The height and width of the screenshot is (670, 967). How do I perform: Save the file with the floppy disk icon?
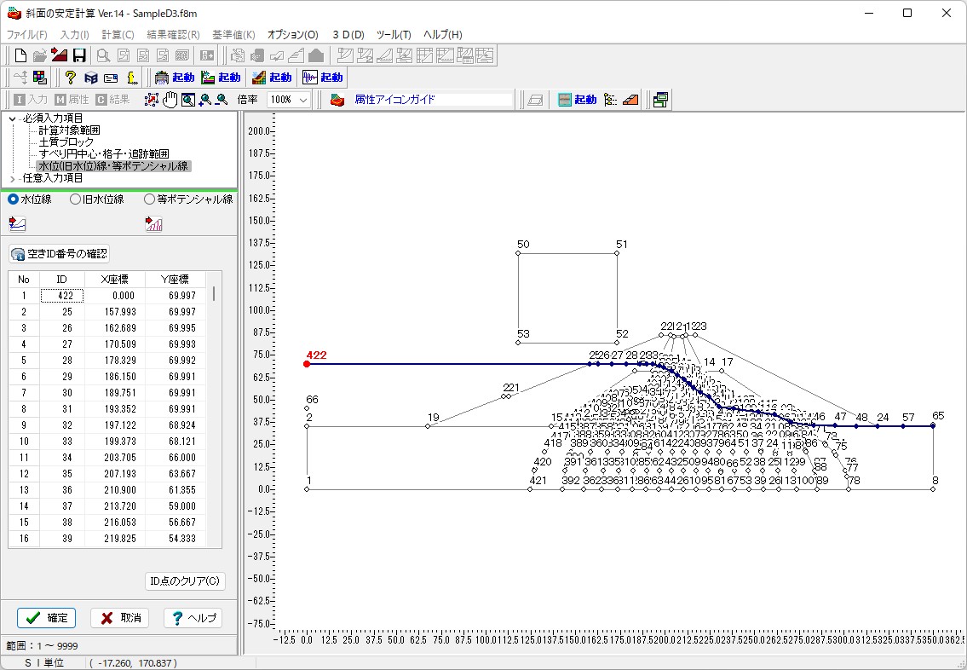pyautogui.click(x=79, y=55)
